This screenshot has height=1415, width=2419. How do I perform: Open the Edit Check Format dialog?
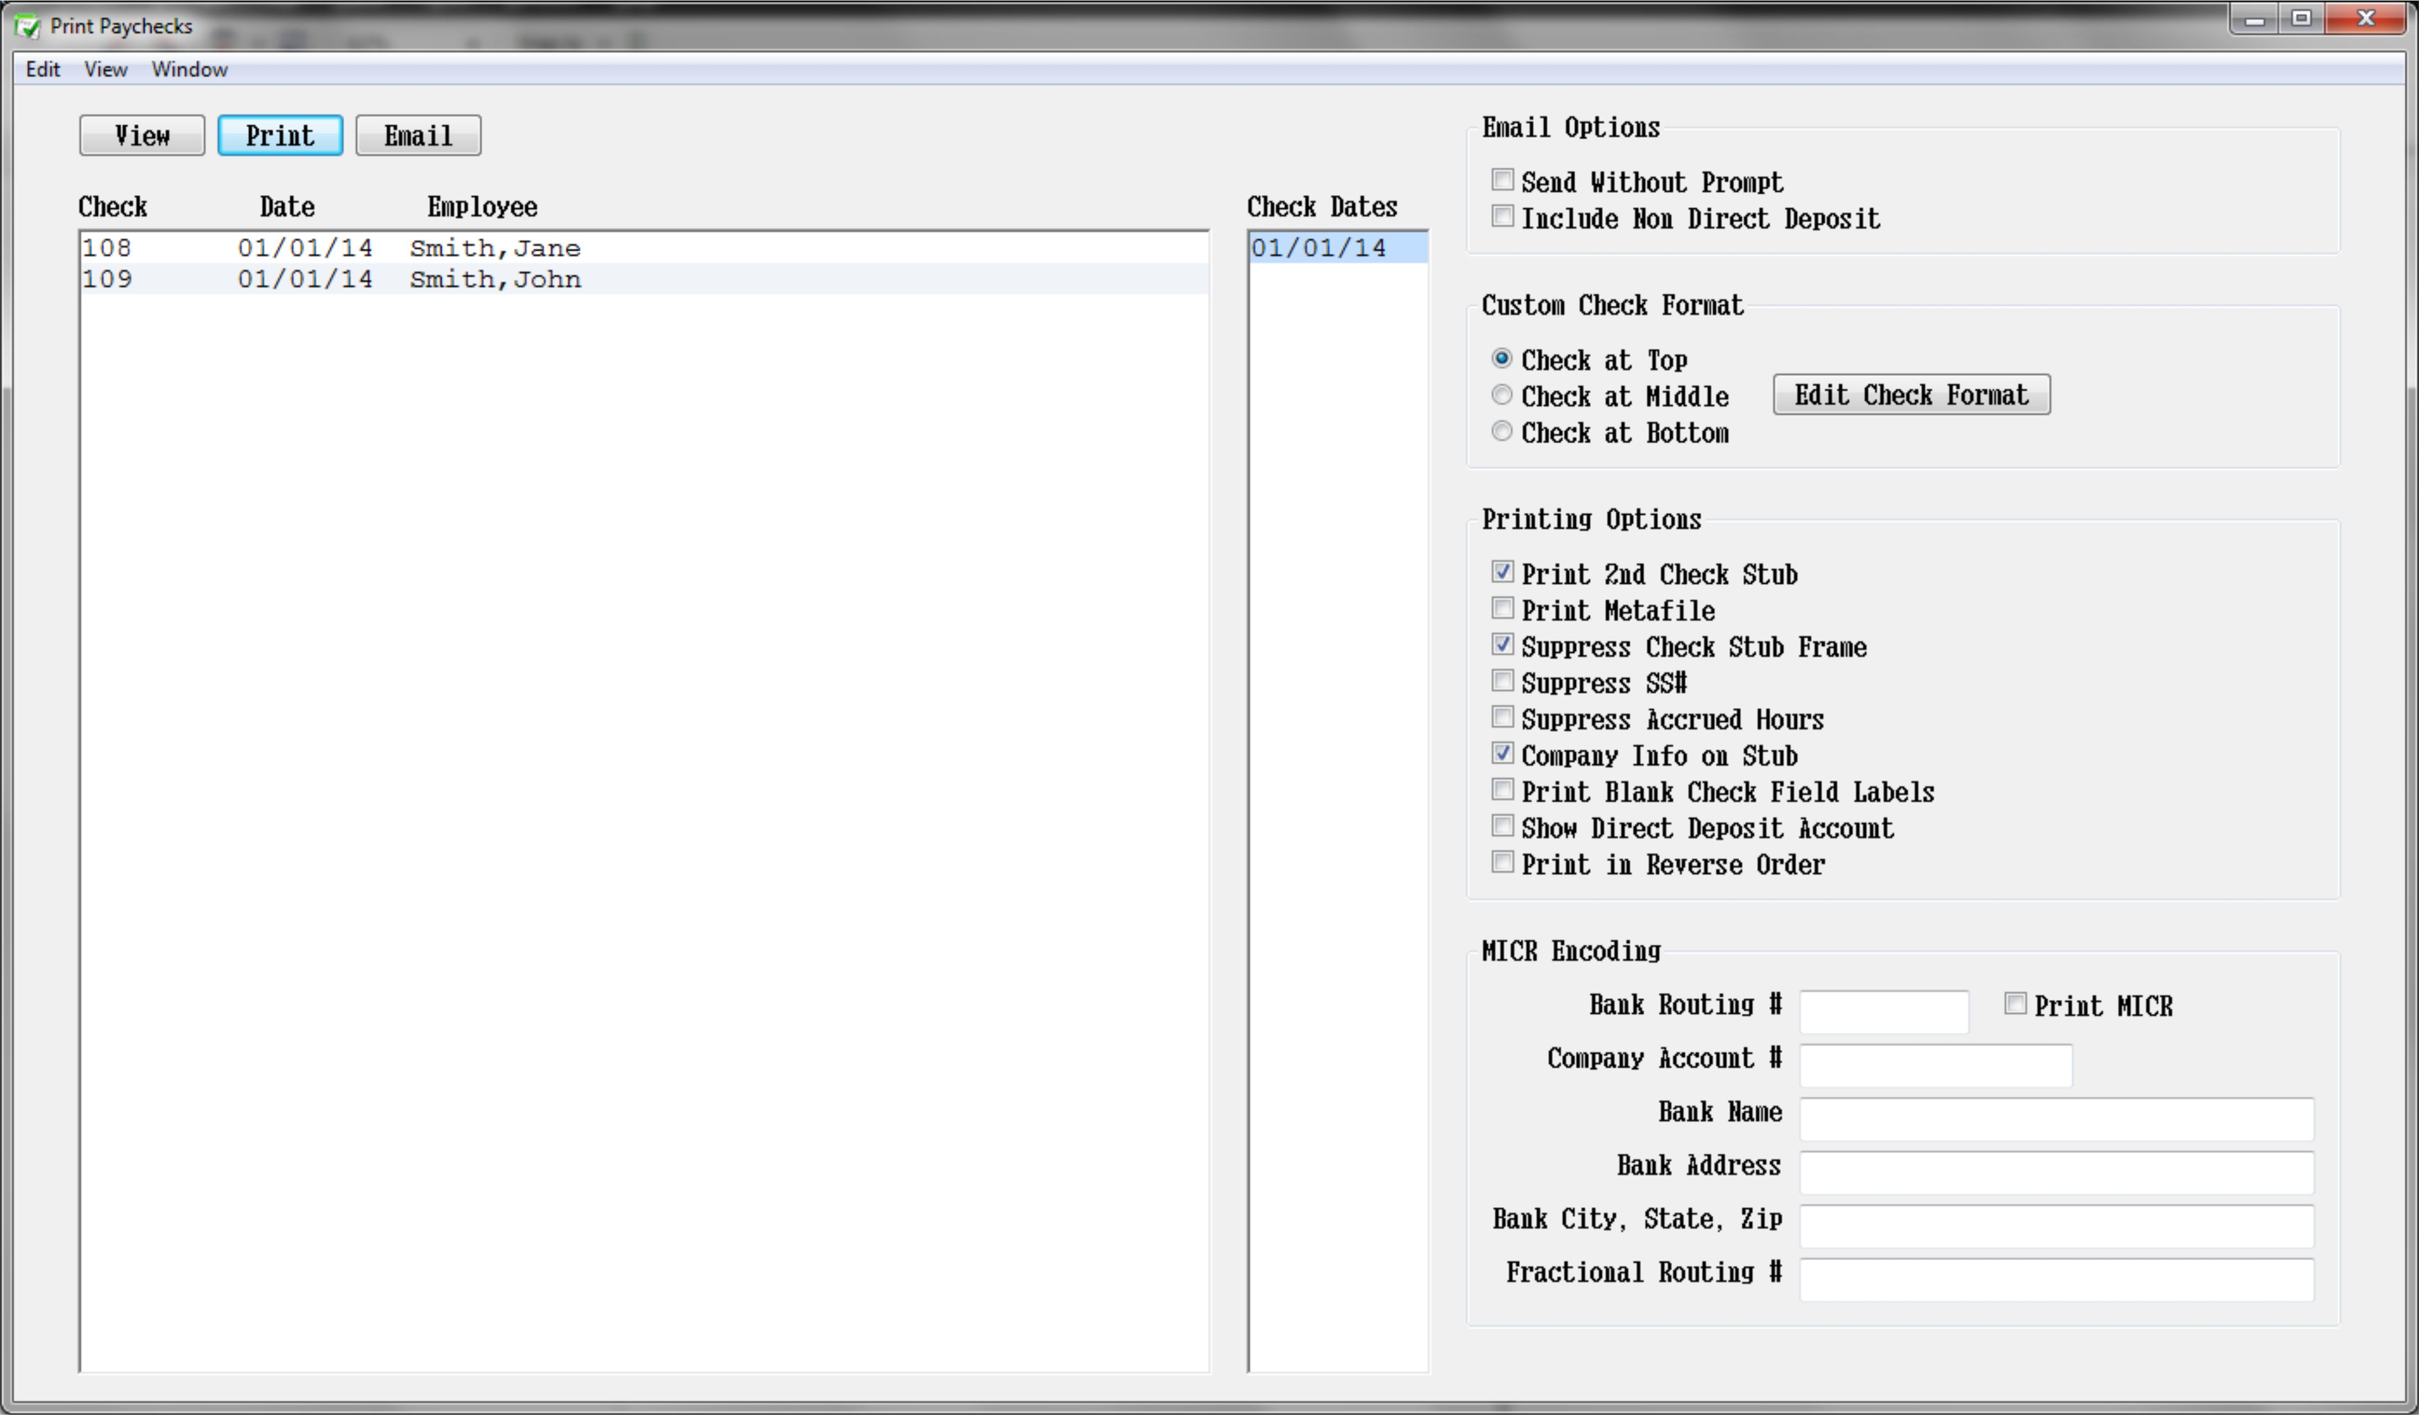[1910, 395]
